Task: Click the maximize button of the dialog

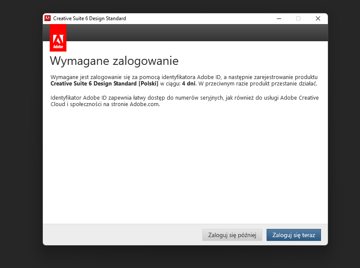Action: (298, 18)
